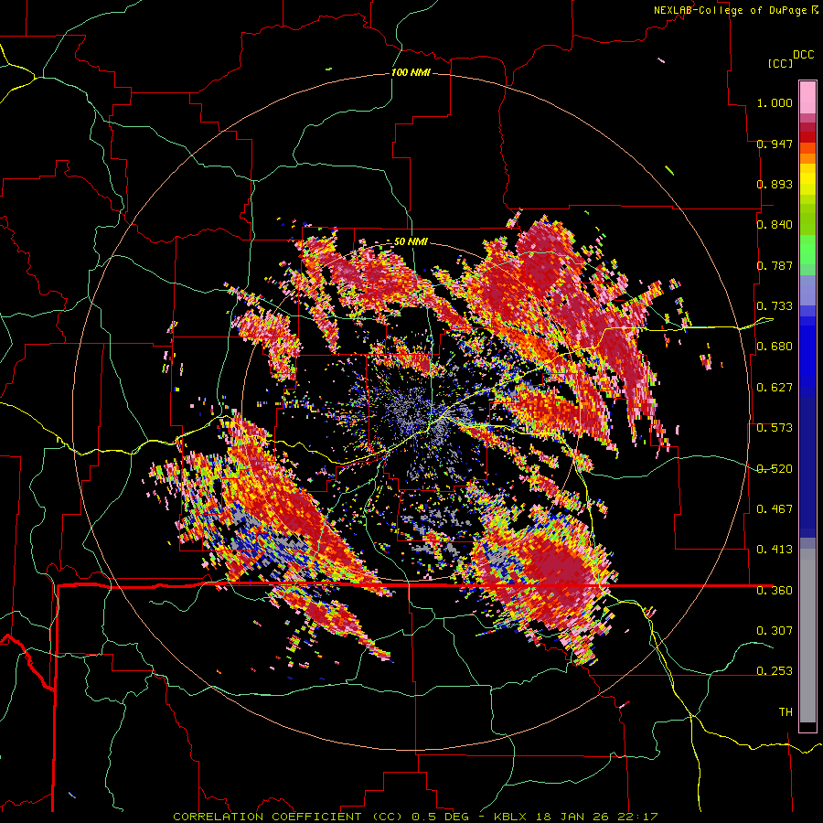
Task: Click the 0.947 scale value
Action: pos(775,144)
